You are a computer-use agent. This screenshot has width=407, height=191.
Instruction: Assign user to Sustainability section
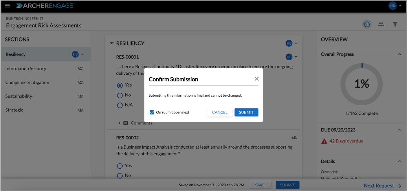(x=81, y=96)
